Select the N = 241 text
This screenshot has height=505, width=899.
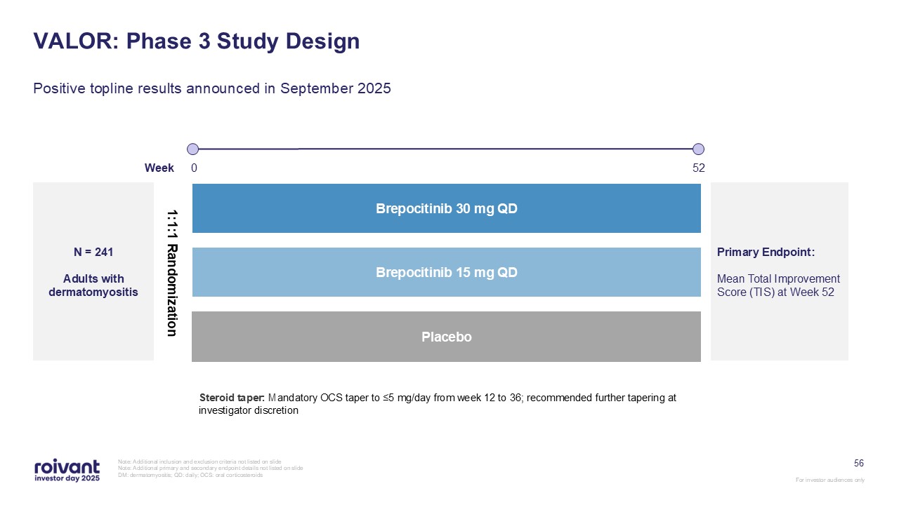coord(93,252)
